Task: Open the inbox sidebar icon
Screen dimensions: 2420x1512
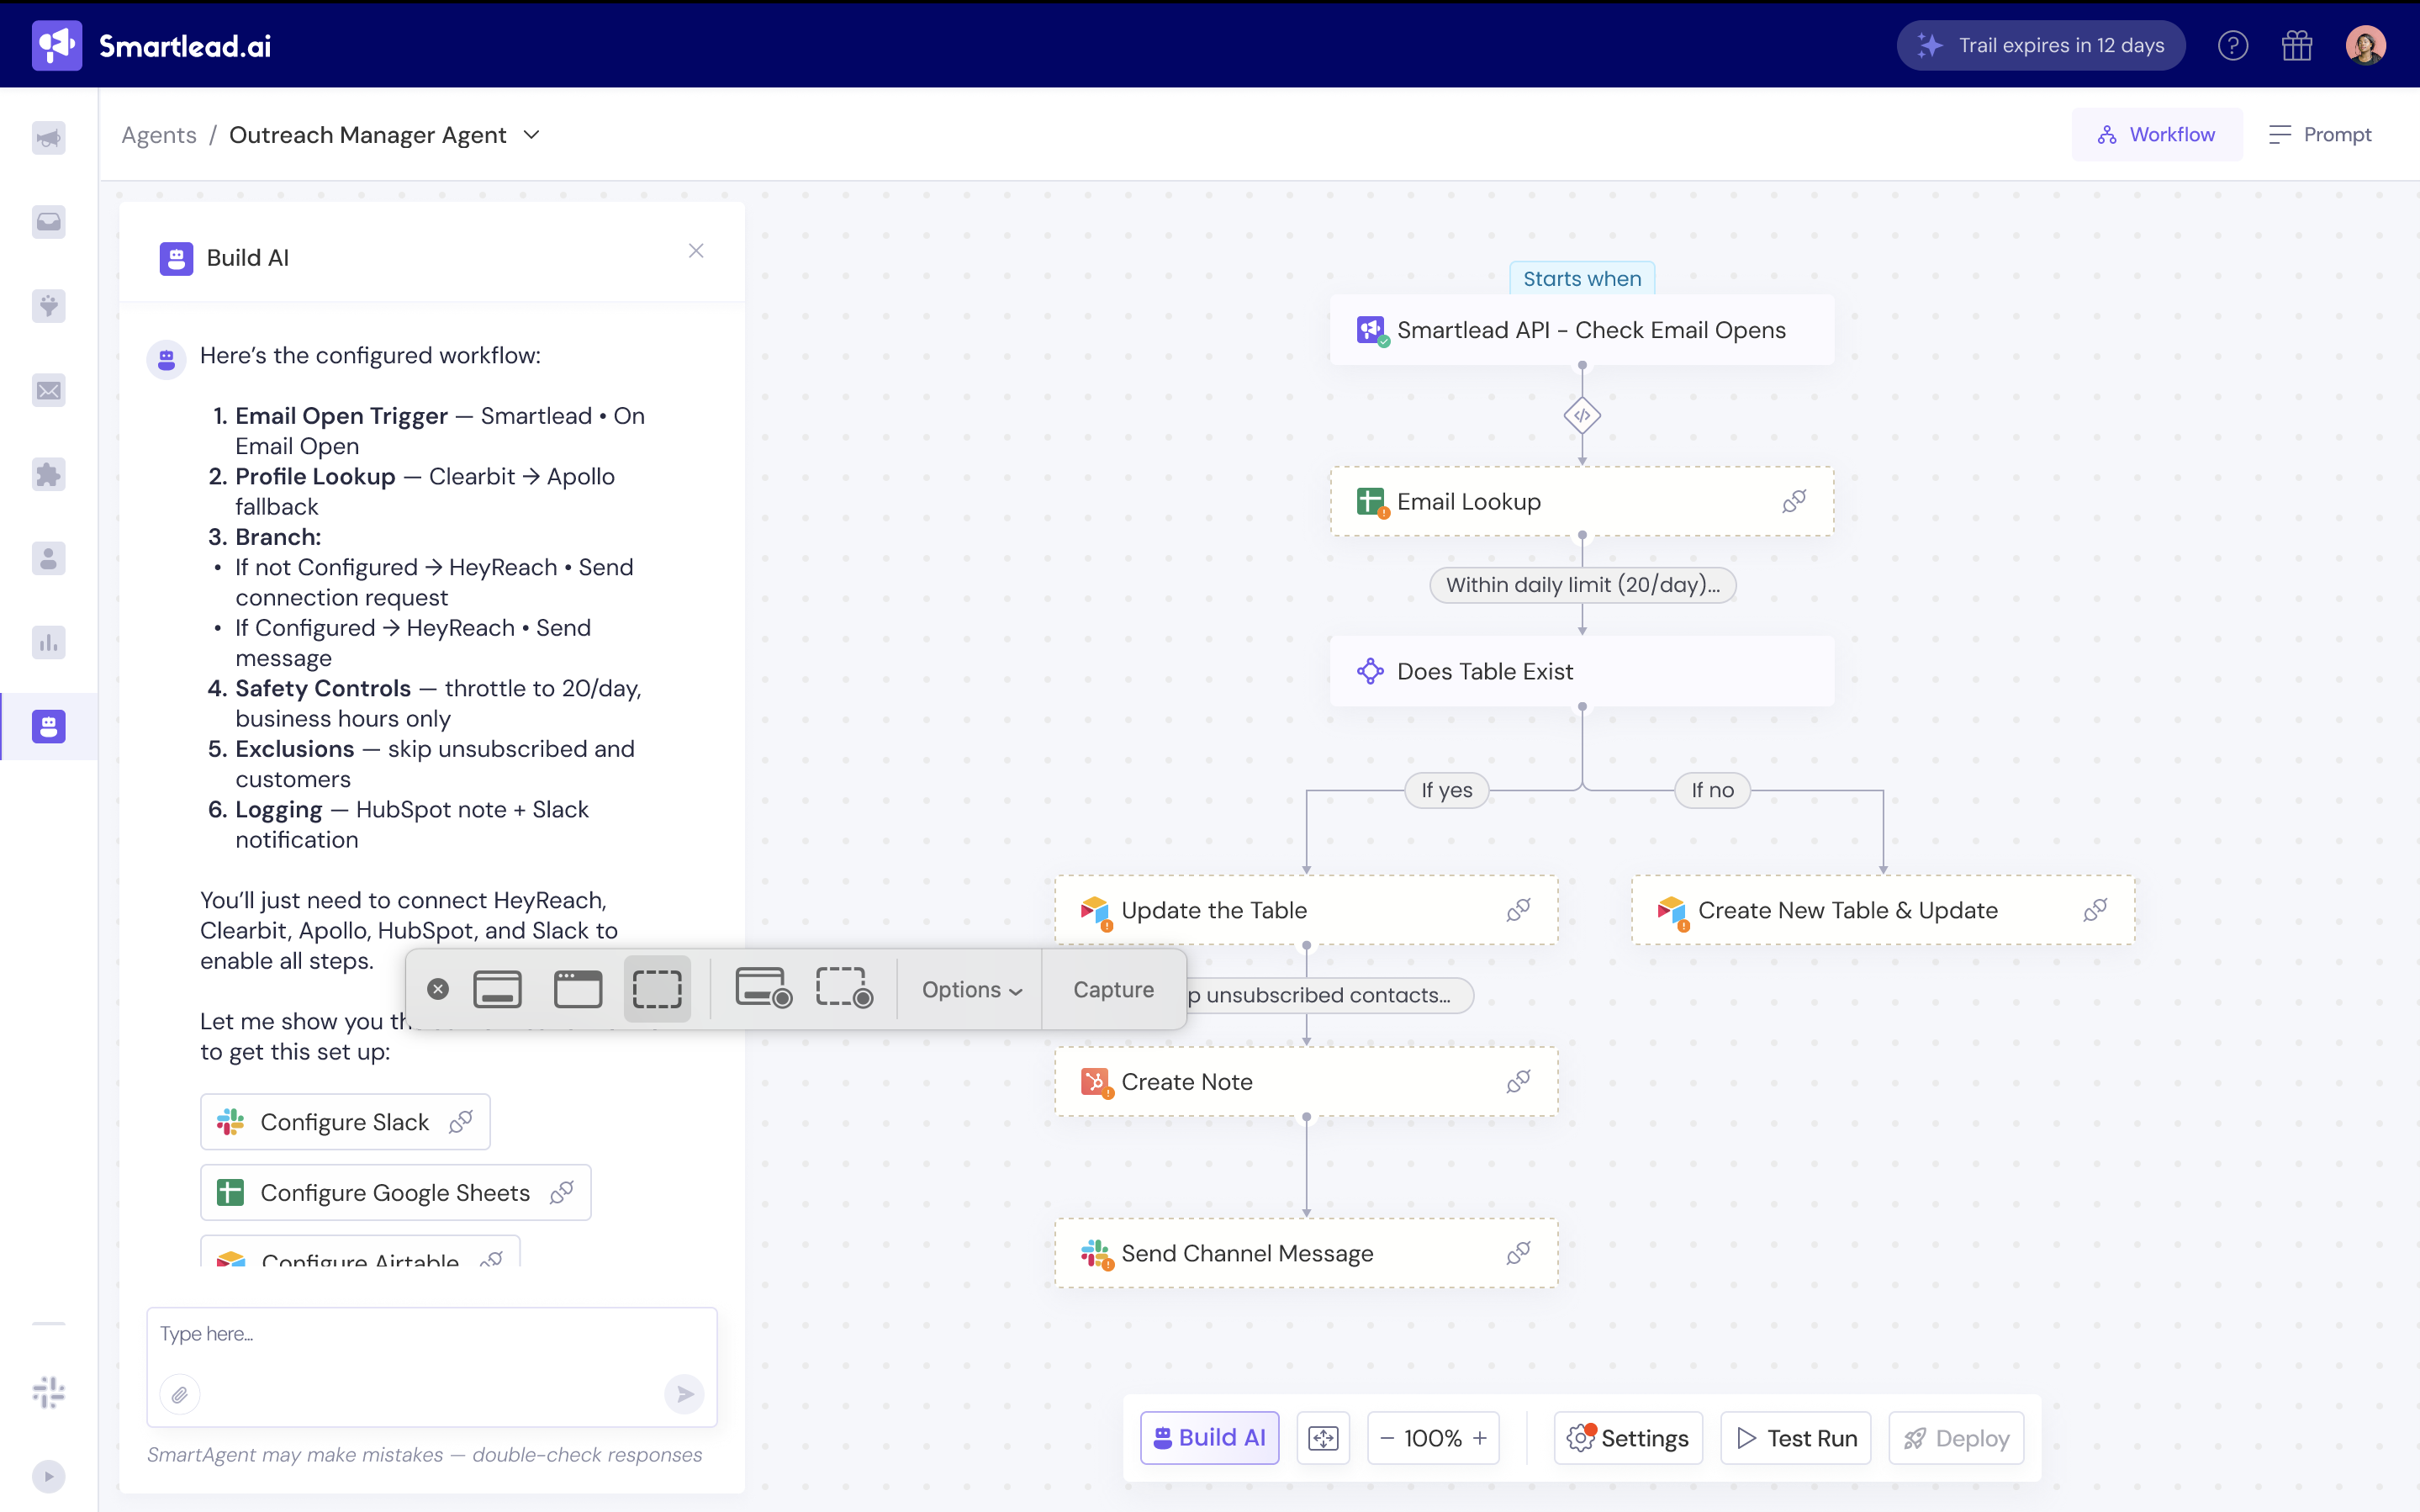Action: 49,221
